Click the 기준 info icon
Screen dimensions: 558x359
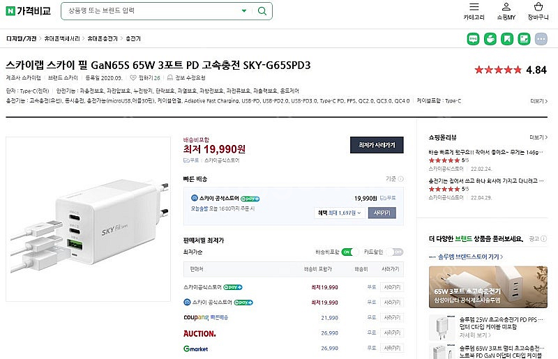[x=401, y=178]
